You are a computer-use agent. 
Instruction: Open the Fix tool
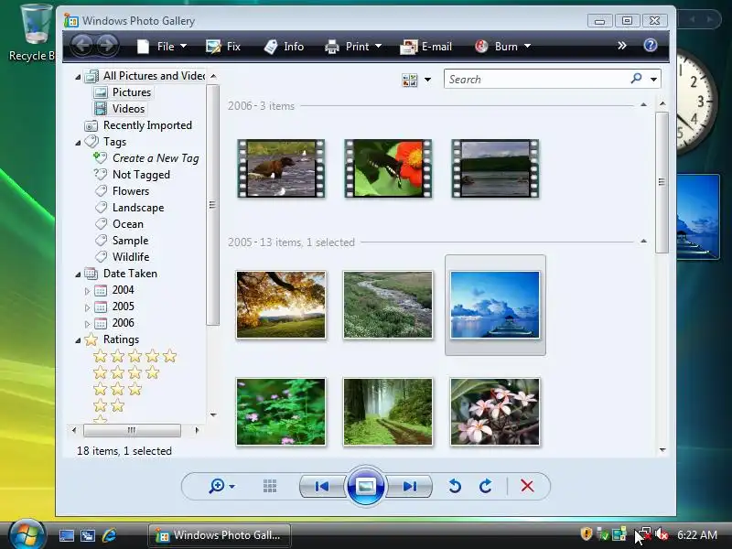[223, 47]
